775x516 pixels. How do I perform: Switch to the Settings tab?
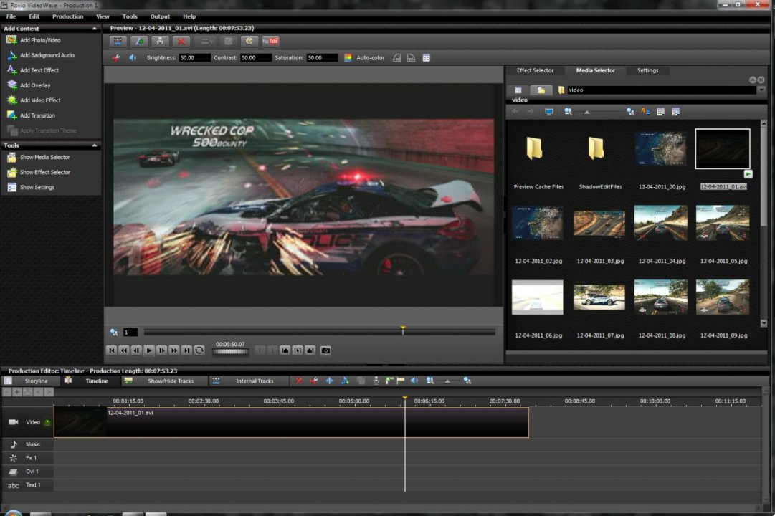pos(647,70)
